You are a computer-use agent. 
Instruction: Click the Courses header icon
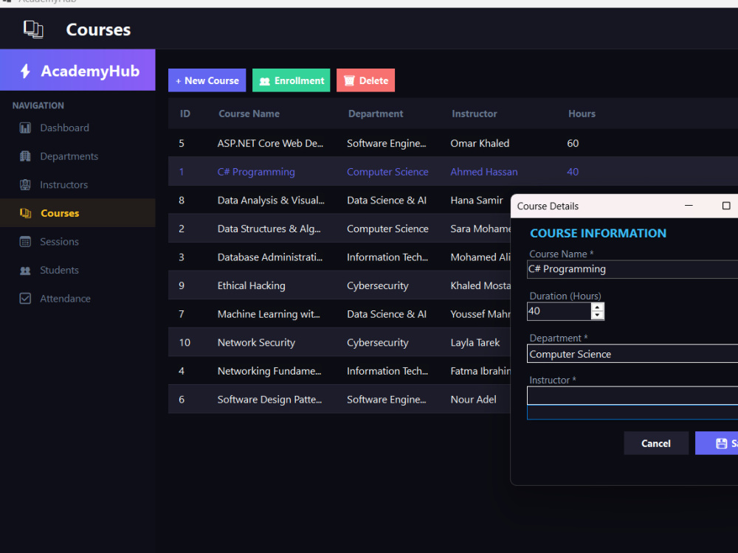[x=33, y=29]
